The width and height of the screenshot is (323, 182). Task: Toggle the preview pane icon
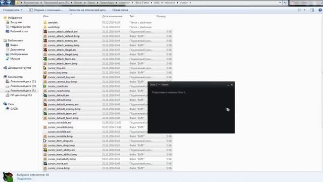pyautogui.click(x=312, y=10)
